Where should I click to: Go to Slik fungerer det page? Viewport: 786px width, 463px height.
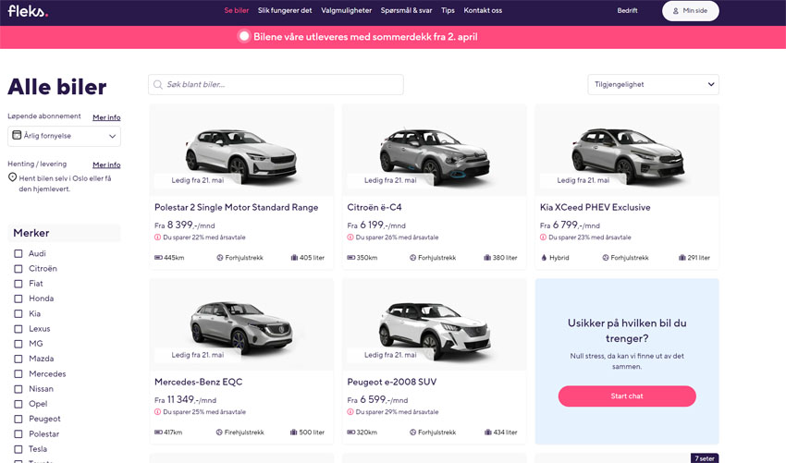click(x=285, y=11)
